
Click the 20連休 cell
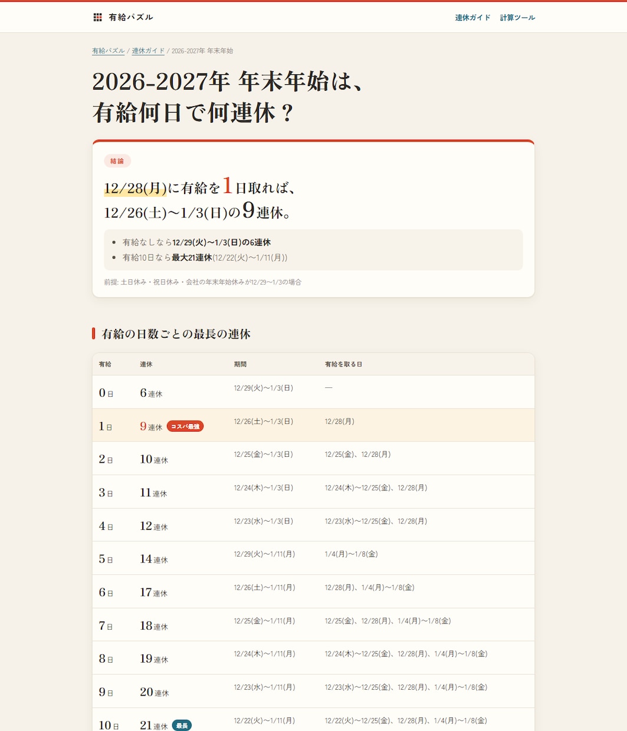click(x=155, y=692)
